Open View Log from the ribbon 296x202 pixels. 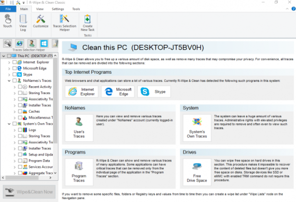(x=23, y=23)
